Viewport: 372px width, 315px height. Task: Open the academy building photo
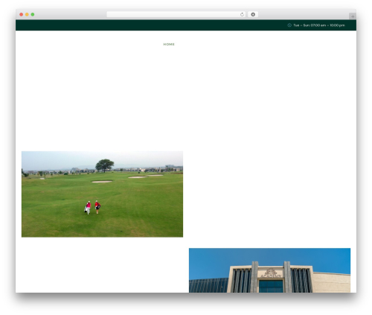(x=269, y=270)
